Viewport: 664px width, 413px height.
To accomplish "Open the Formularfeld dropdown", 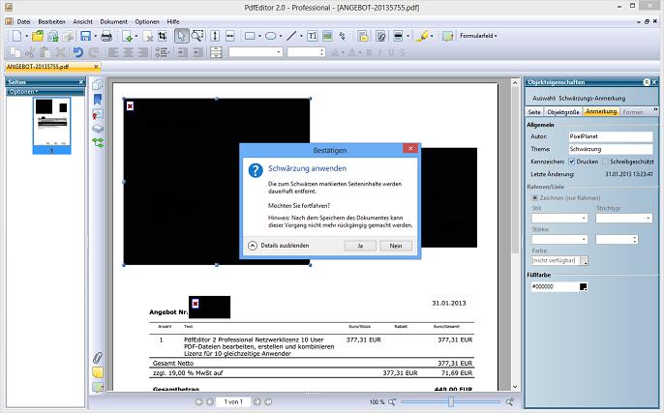I will click(x=478, y=36).
